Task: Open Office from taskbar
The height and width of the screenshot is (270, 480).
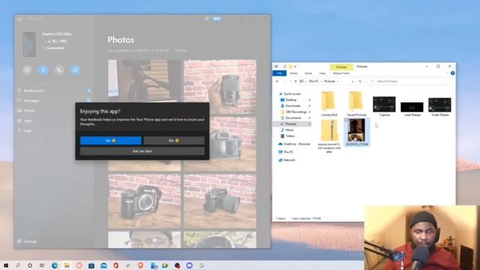Action: 116,265
